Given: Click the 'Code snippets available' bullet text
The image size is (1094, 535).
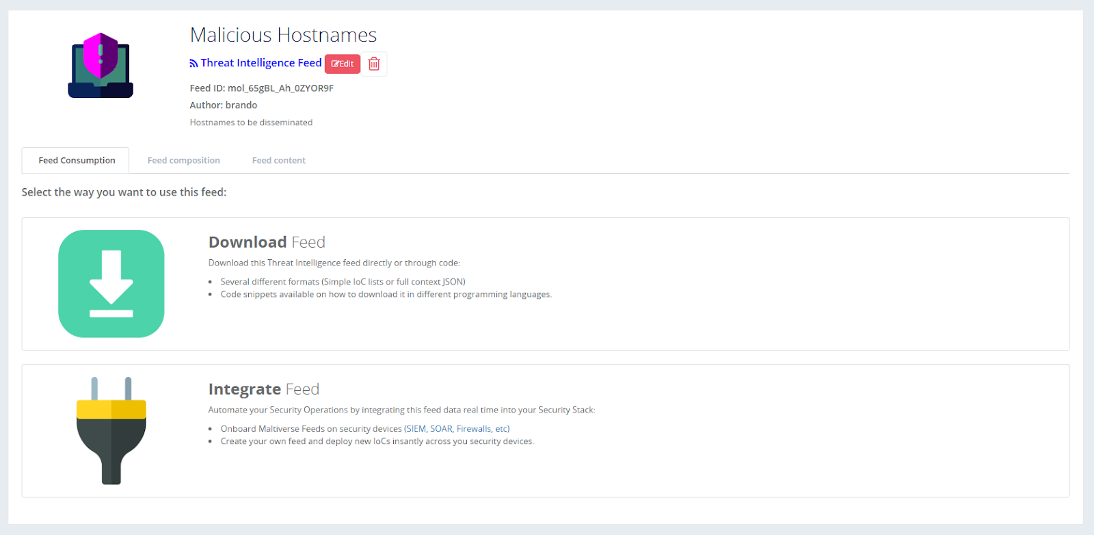Looking at the screenshot, I should tap(386, 295).
